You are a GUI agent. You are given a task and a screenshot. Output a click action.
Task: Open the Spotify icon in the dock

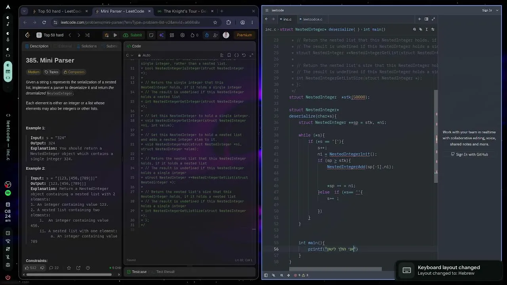pos(8,193)
